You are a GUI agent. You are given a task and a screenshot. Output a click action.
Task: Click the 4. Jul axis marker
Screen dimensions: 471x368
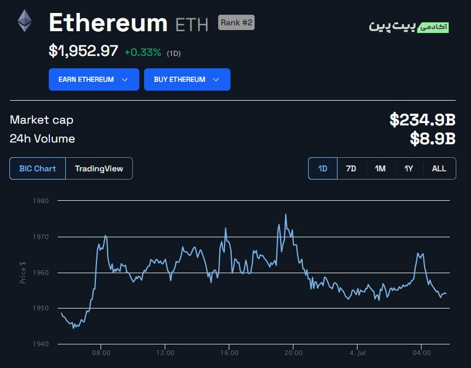point(358,353)
